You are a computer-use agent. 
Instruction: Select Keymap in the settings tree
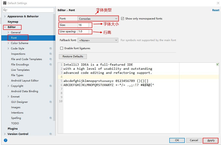(x=13, y=22)
